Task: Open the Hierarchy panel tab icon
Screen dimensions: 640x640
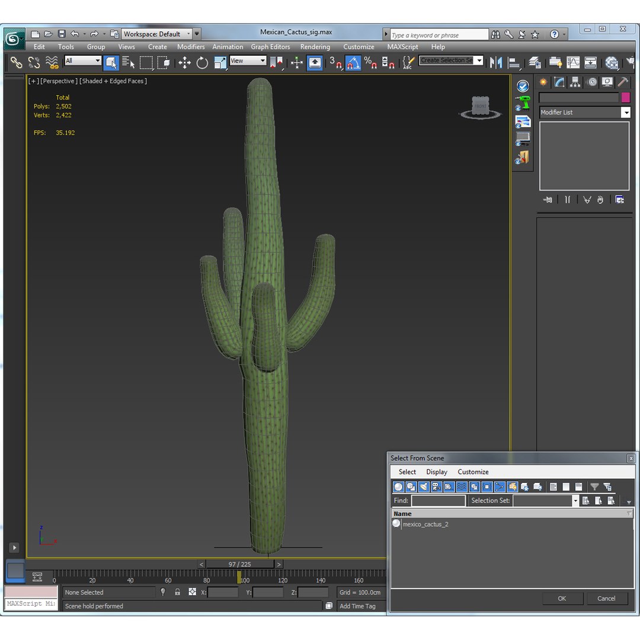Action: [x=575, y=82]
